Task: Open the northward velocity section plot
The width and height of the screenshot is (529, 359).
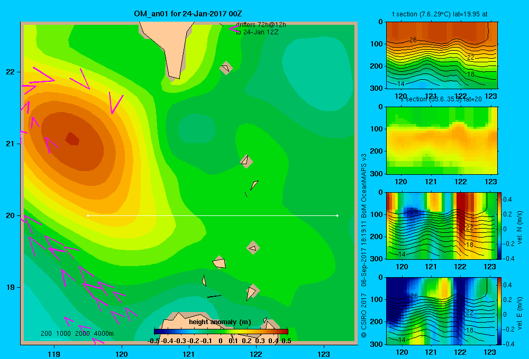Action: 442,225
